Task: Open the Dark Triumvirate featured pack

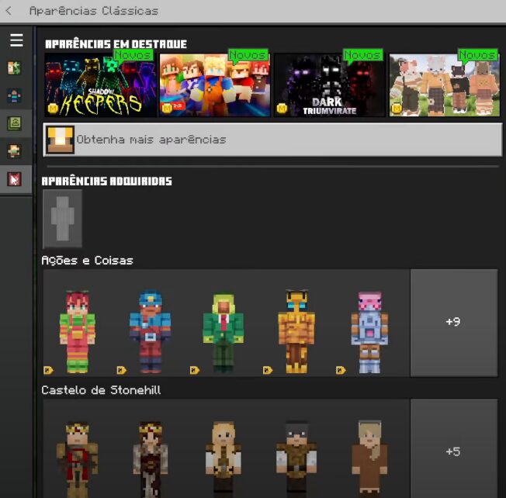Action: click(x=330, y=85)
